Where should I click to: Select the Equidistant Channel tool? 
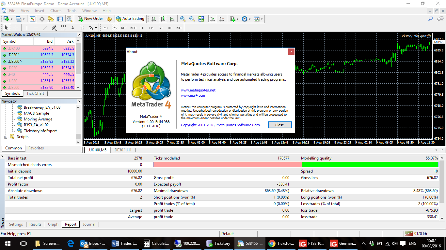click(55, 28)
